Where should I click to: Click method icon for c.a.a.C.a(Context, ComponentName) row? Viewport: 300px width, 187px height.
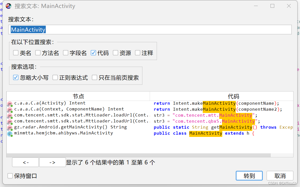pyautogui.click(x=9, y=110)
